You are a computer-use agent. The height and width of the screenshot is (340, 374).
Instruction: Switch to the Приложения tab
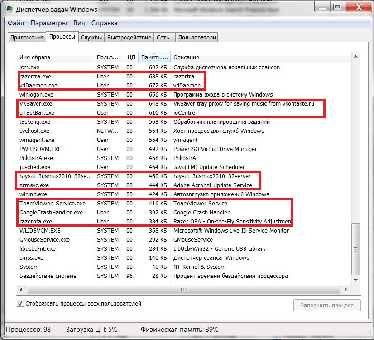click(27, 38)
